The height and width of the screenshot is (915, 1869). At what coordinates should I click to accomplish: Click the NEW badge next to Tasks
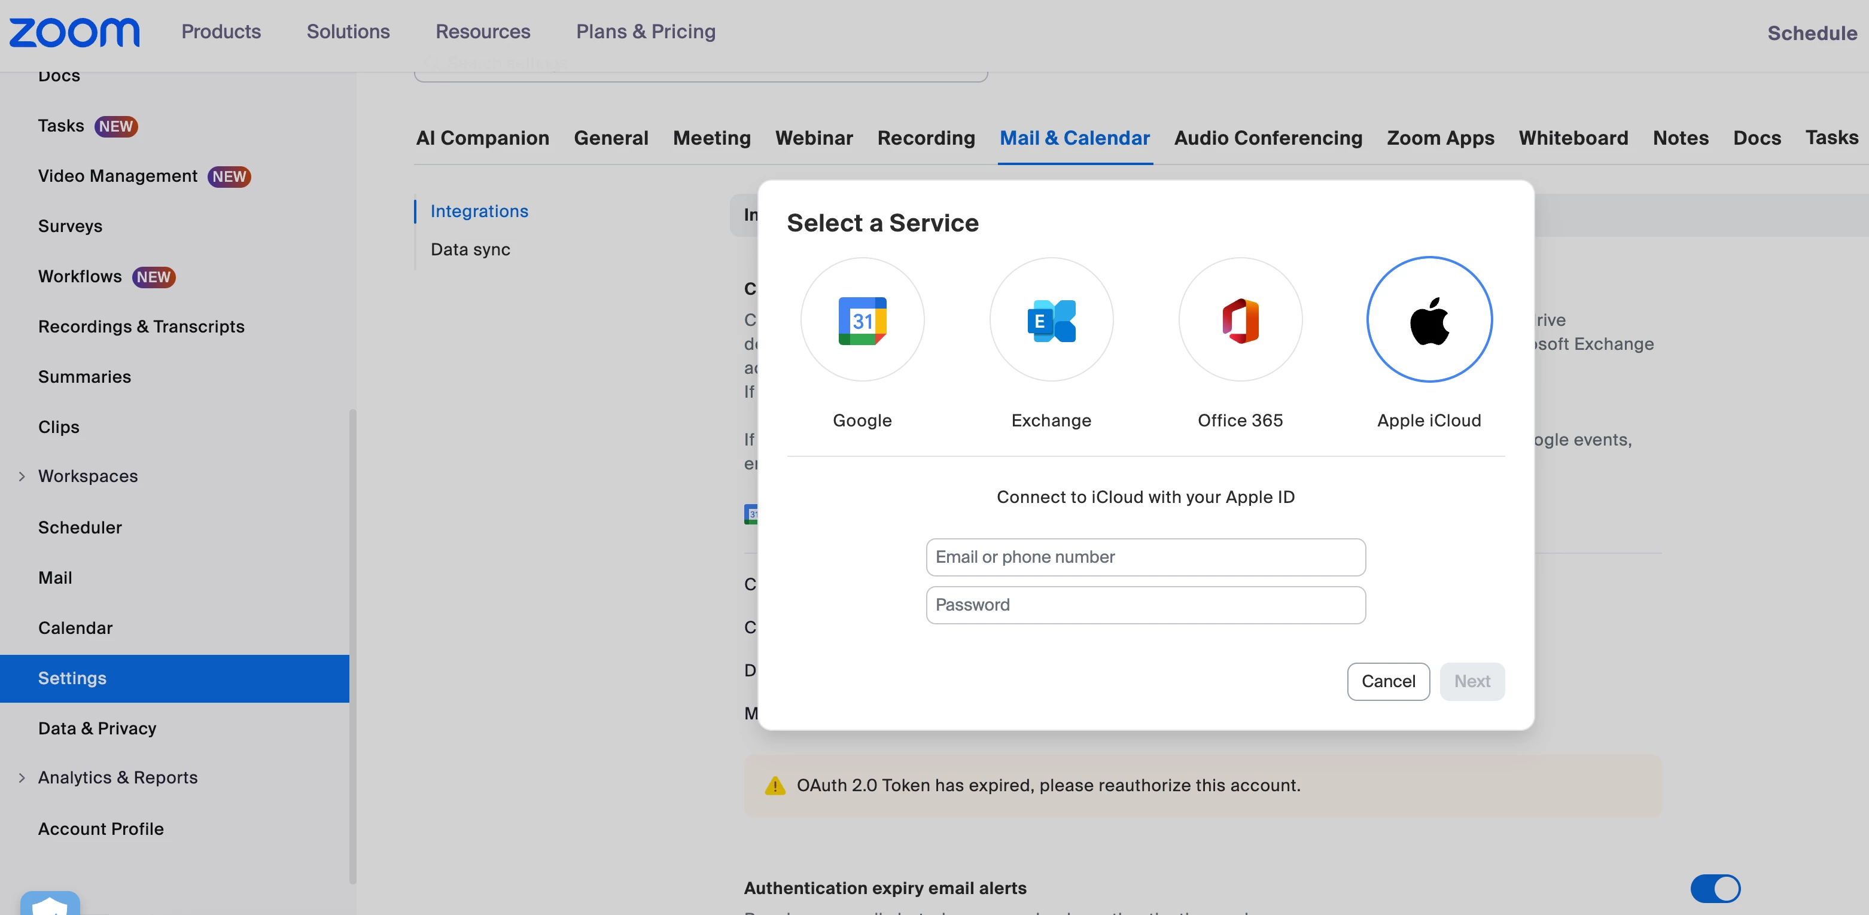(x=116, y=126)
